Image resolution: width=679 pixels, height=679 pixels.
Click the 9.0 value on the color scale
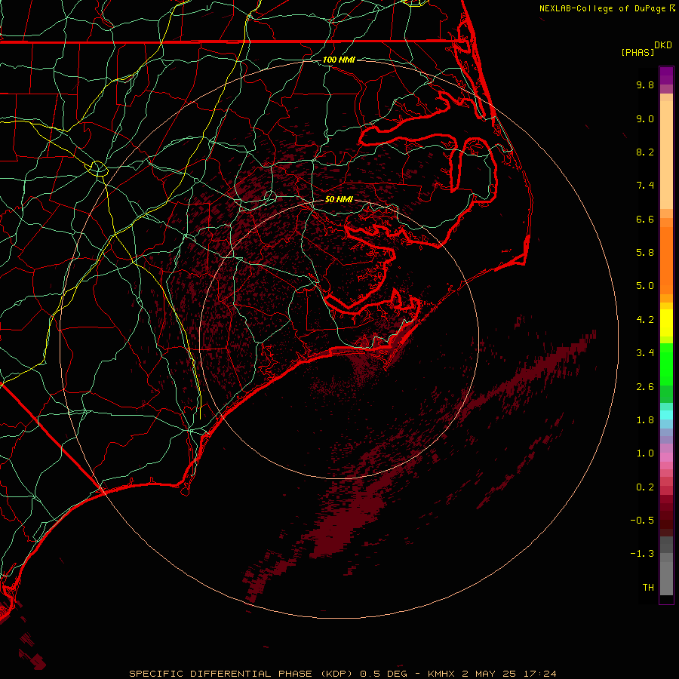(645, 119)
